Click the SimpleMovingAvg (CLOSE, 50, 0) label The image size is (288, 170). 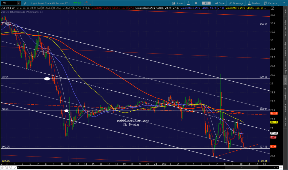199,8
